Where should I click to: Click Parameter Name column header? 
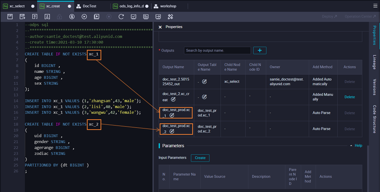click(184, 176)
